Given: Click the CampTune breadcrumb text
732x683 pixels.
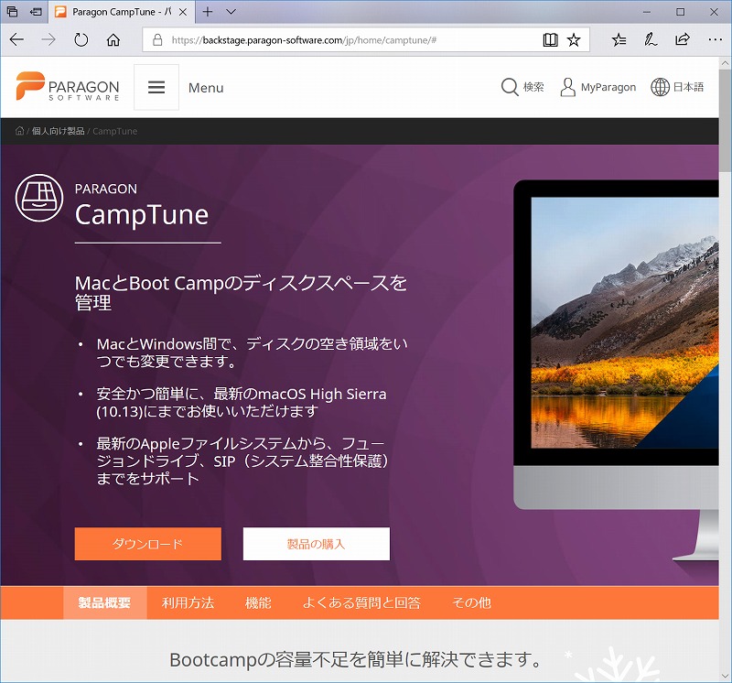Looking at the screenshot, I should click(x=115, y=131).
